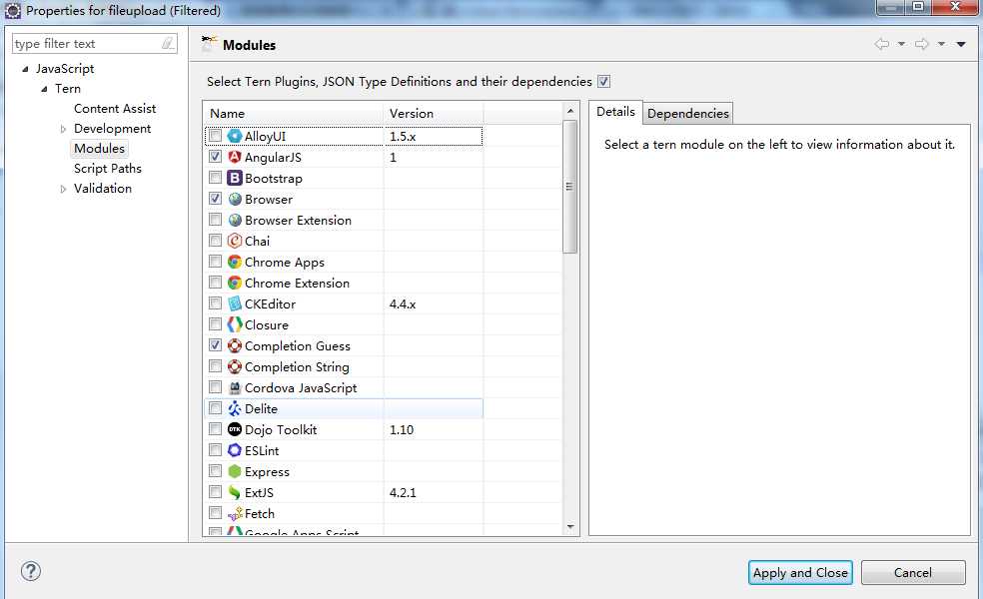Click the Browser Extension globe icon

click(235, 220)
